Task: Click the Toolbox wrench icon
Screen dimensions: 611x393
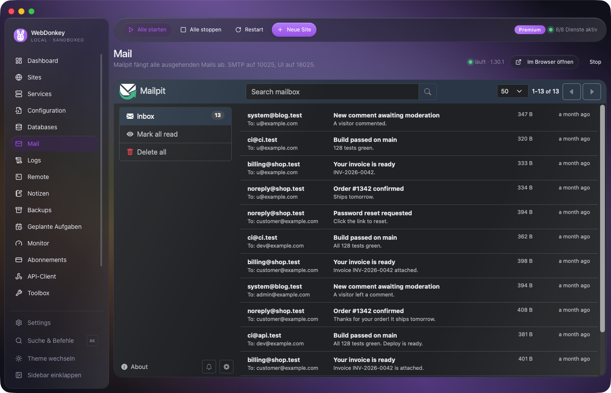Action: pos(19,293)
